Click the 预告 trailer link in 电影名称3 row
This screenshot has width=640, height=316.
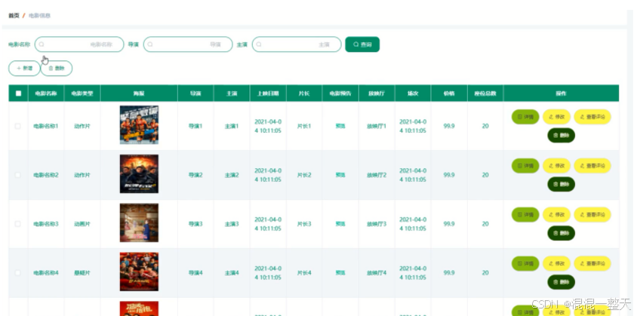coord(340,224)
